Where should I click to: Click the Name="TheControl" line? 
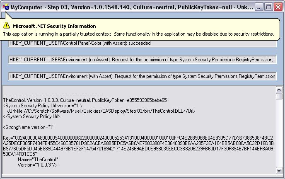pyautogui.click(x=38, y=160)
